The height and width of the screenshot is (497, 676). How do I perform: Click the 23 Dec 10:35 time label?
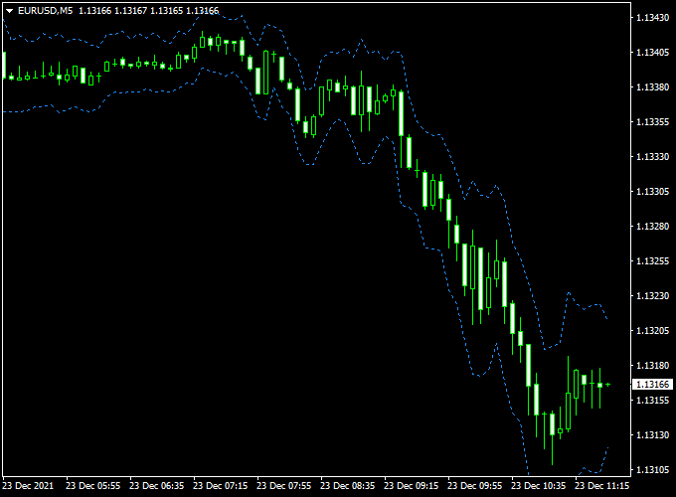[539, 486]
